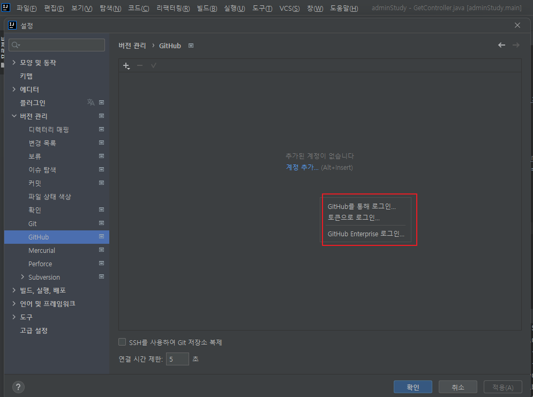Image resolution: width=533 pixels, height=397 pixels.
Task: Click the project icon beside Git
Action: coord(101,223)
